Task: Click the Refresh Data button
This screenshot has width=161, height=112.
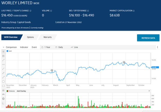Action: point(148,38)
